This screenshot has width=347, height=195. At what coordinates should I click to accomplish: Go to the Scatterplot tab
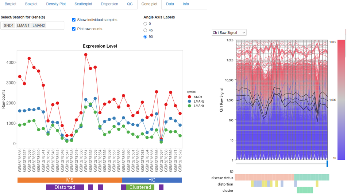tap(83, 4)
